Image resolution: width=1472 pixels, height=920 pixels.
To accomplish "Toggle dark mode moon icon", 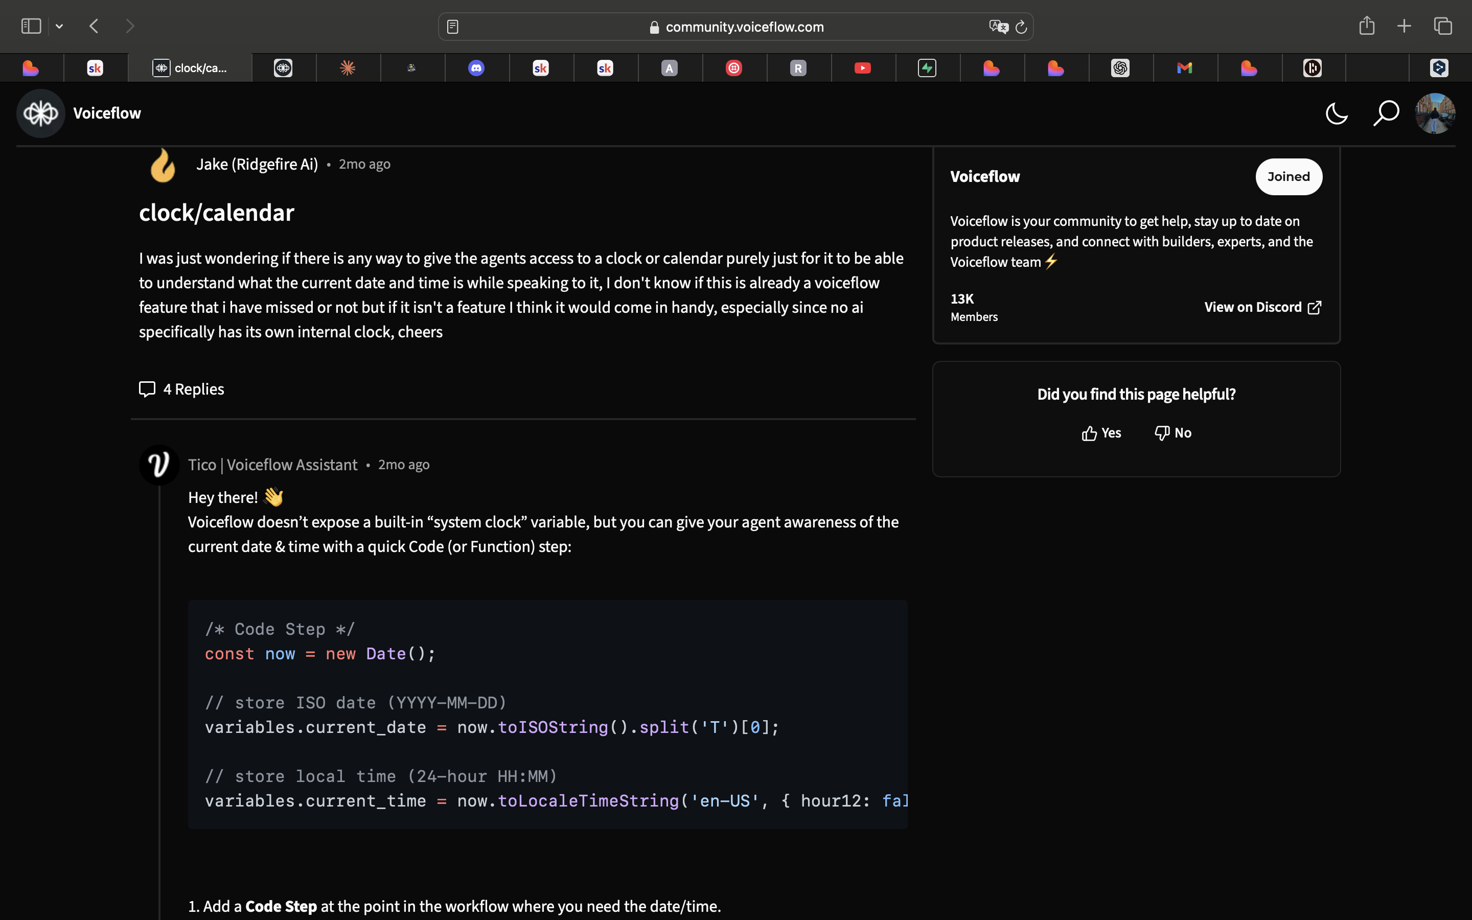I will [1337, 114].
